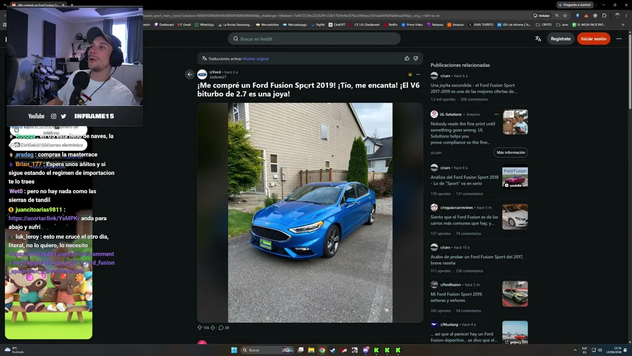Upvote the Ford Fusion Sport post
This screenshot has width=632, height=356.
[199, 327]
